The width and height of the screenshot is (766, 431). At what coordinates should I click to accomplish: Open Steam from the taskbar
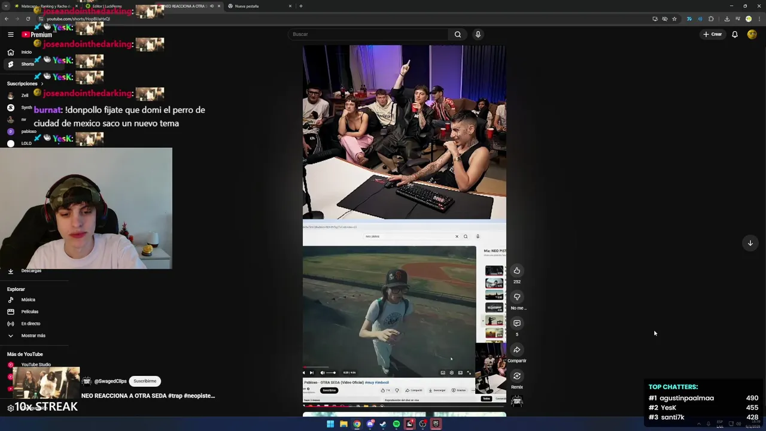(383, 424)
